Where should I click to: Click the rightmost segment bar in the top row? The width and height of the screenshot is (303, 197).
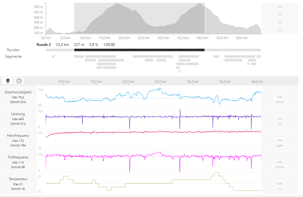(259, 56)
